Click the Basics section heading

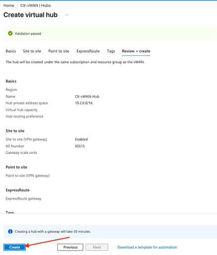(11, 81)
